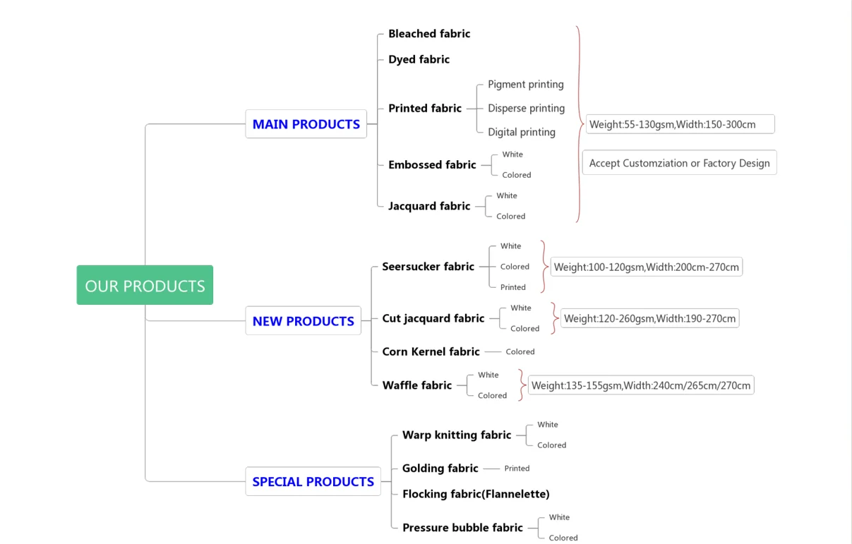Select the NEW PRODUCTS branch node
852x544 pixels.
(x=303, y=321)
